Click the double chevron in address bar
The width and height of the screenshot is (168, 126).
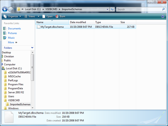(x=23, y=9)
